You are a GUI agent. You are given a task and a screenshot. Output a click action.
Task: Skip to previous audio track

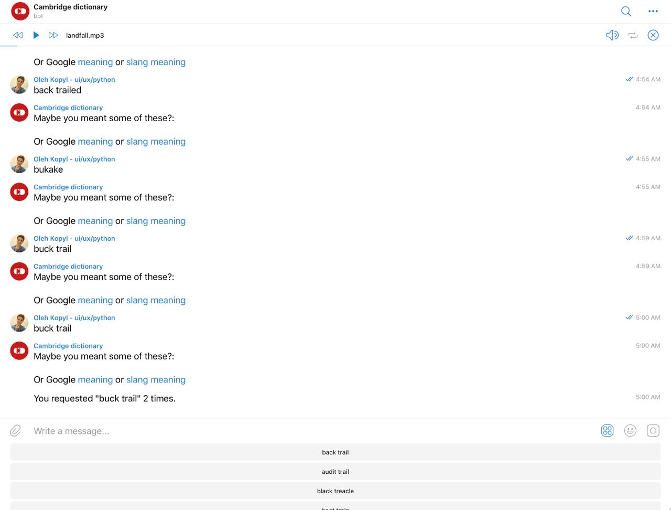point(18,35)
